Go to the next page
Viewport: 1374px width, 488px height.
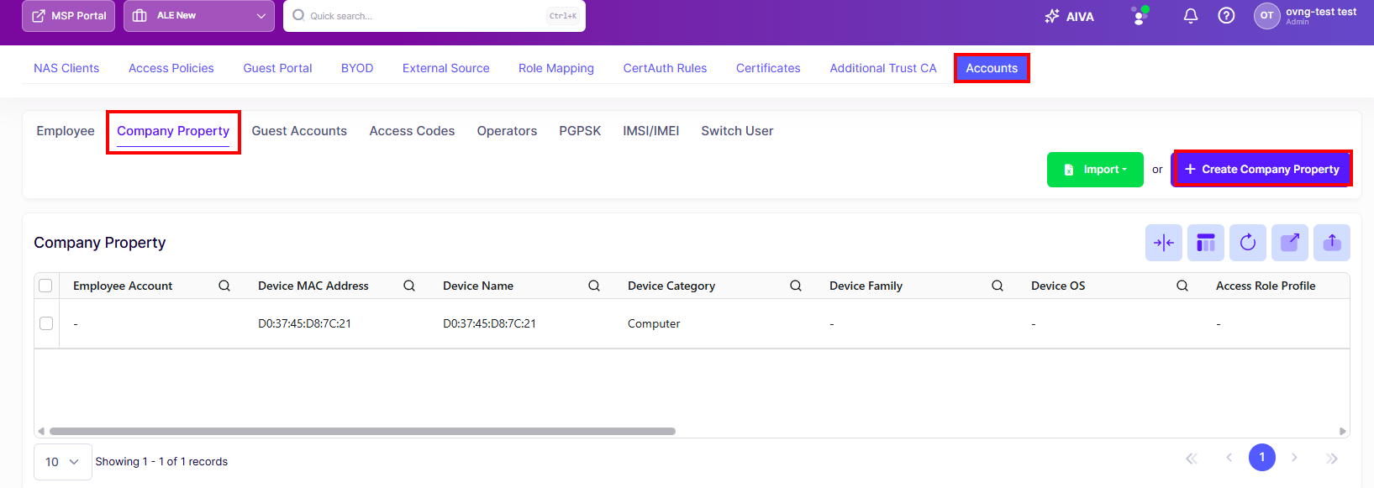[1294, 458]
